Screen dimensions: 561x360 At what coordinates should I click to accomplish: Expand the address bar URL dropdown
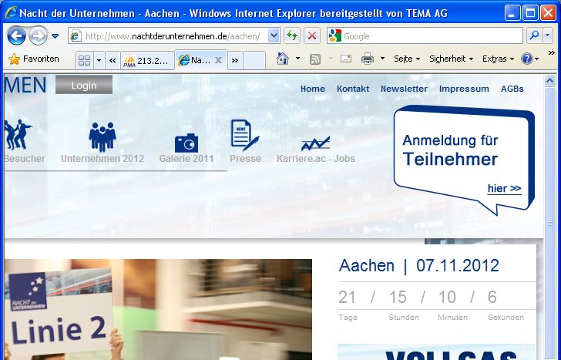tap(274, 35)
